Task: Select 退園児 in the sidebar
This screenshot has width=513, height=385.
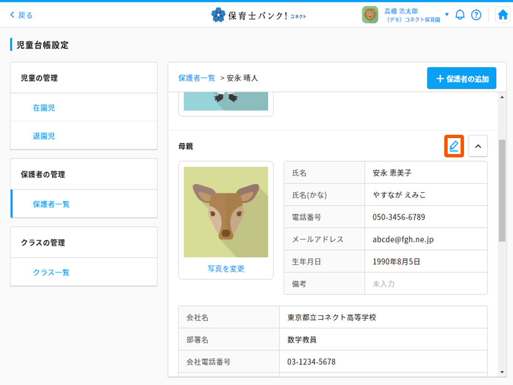Action: coord(44,136)
